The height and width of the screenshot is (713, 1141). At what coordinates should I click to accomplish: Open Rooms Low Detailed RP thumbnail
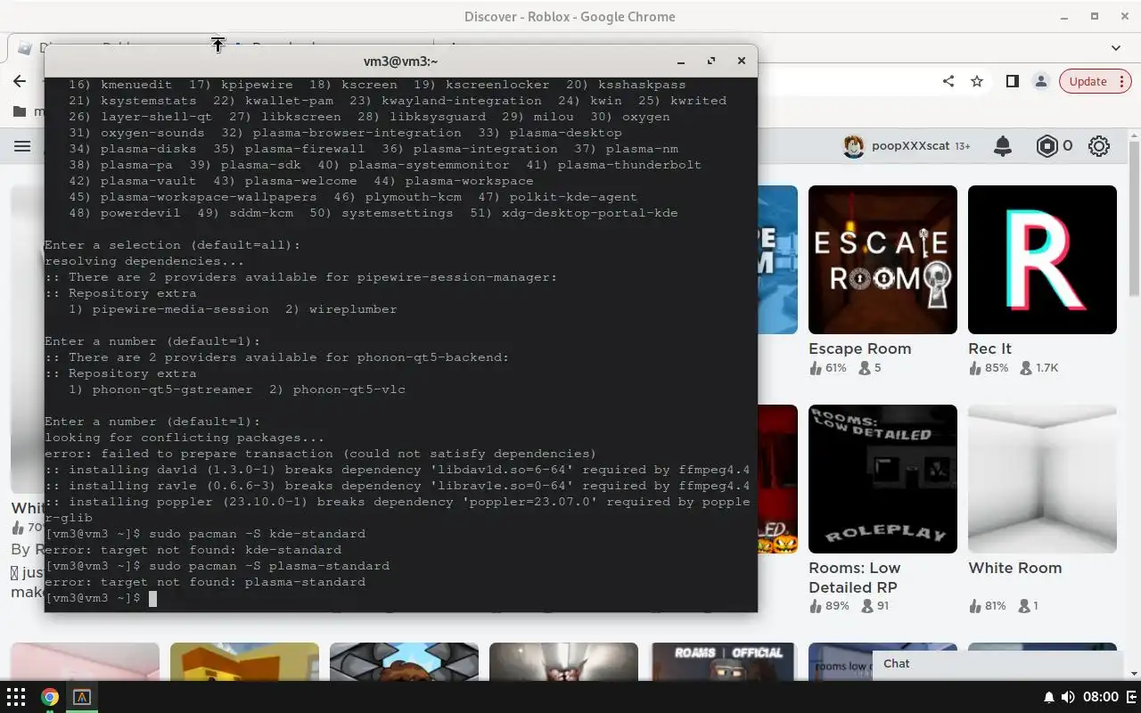[882, 479]
